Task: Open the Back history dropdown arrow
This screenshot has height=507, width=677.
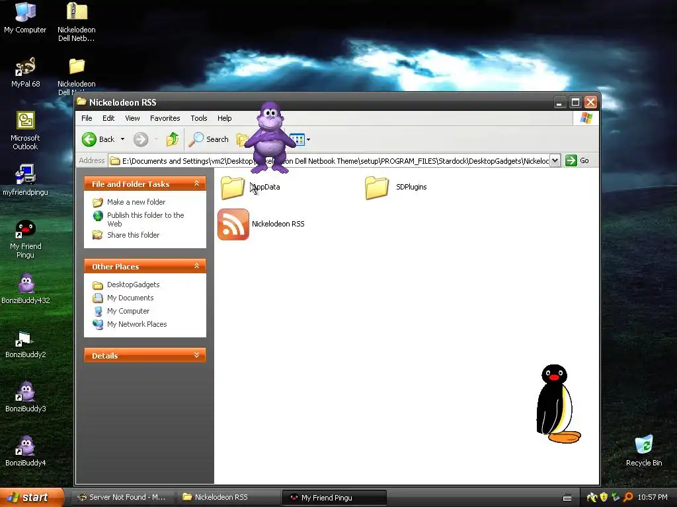Action: 122,139
